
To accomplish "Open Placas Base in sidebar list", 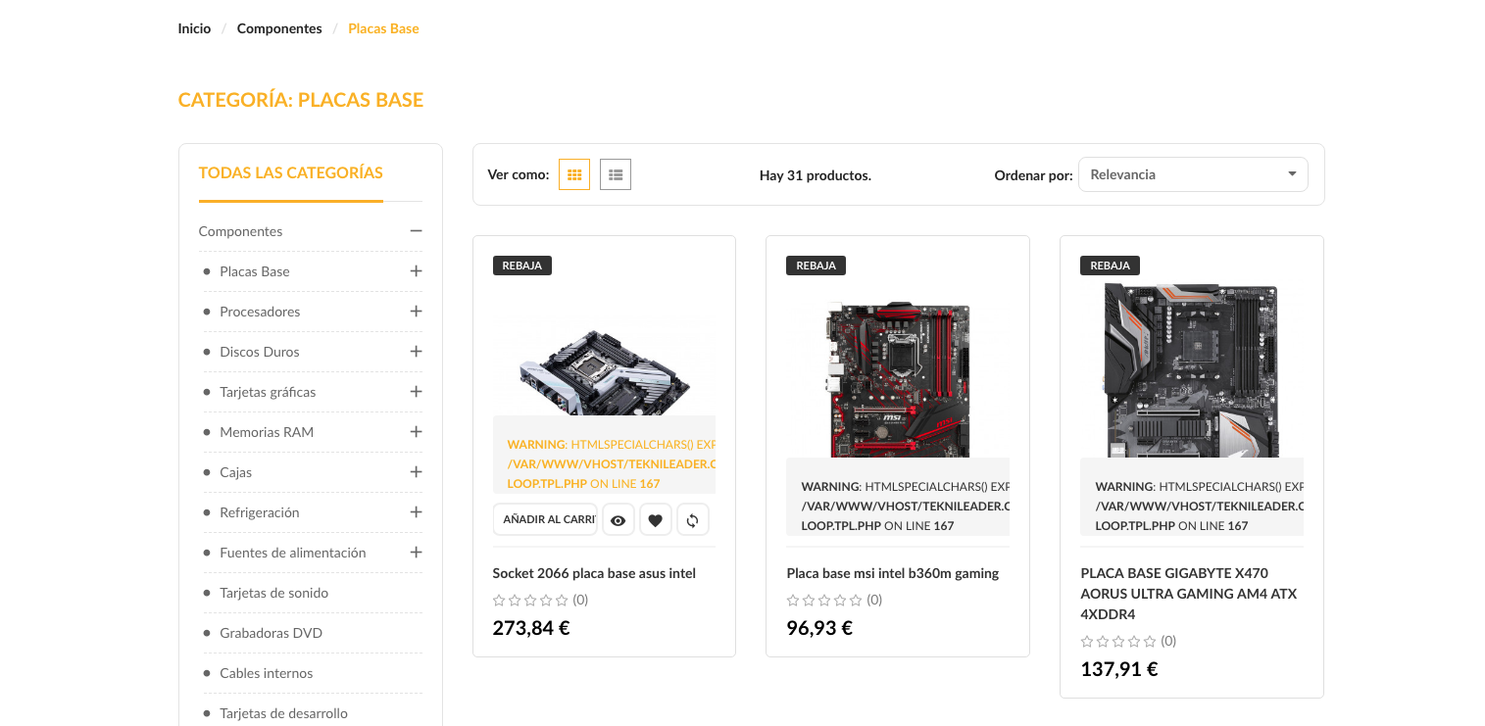I will (255, 271).
